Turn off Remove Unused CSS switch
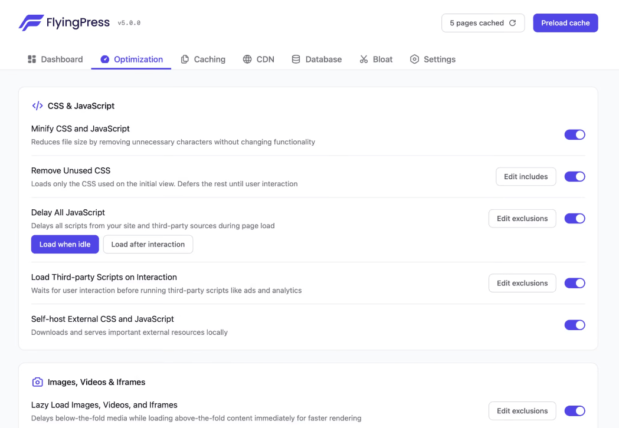This screenshot has width=619, height=428. coord(574,176)
